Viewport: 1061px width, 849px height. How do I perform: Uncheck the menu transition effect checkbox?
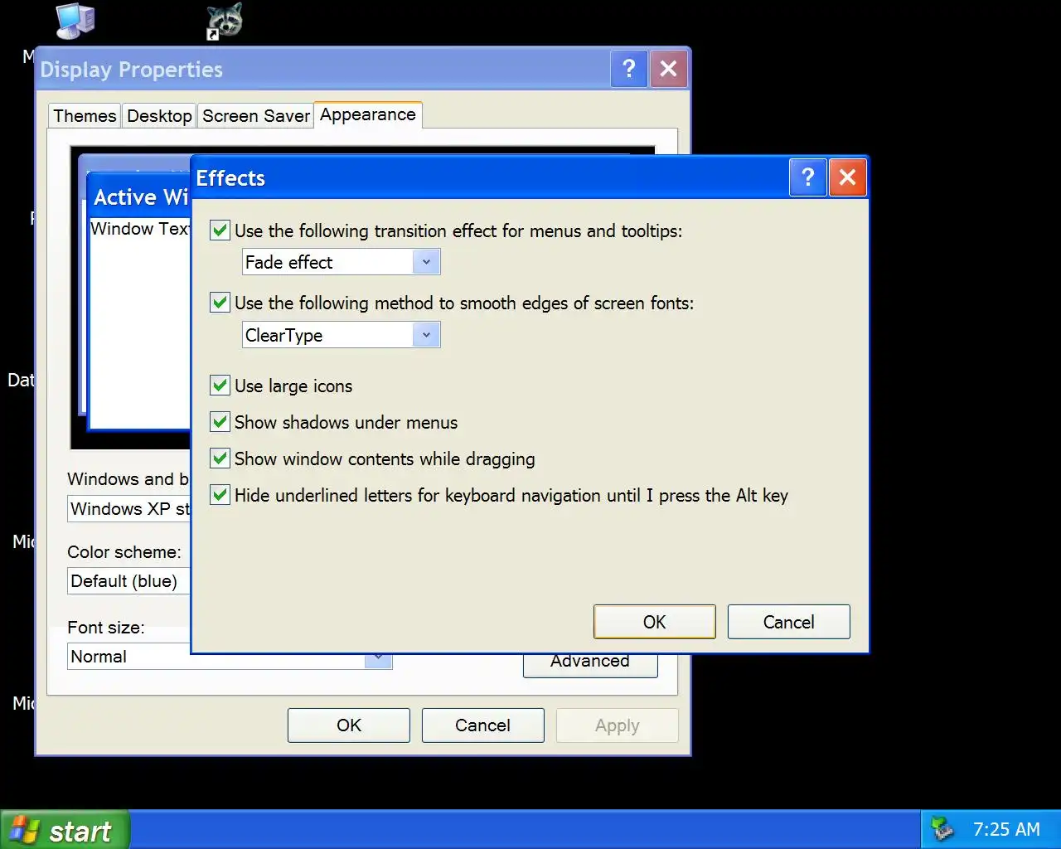[x=220, y=230]
